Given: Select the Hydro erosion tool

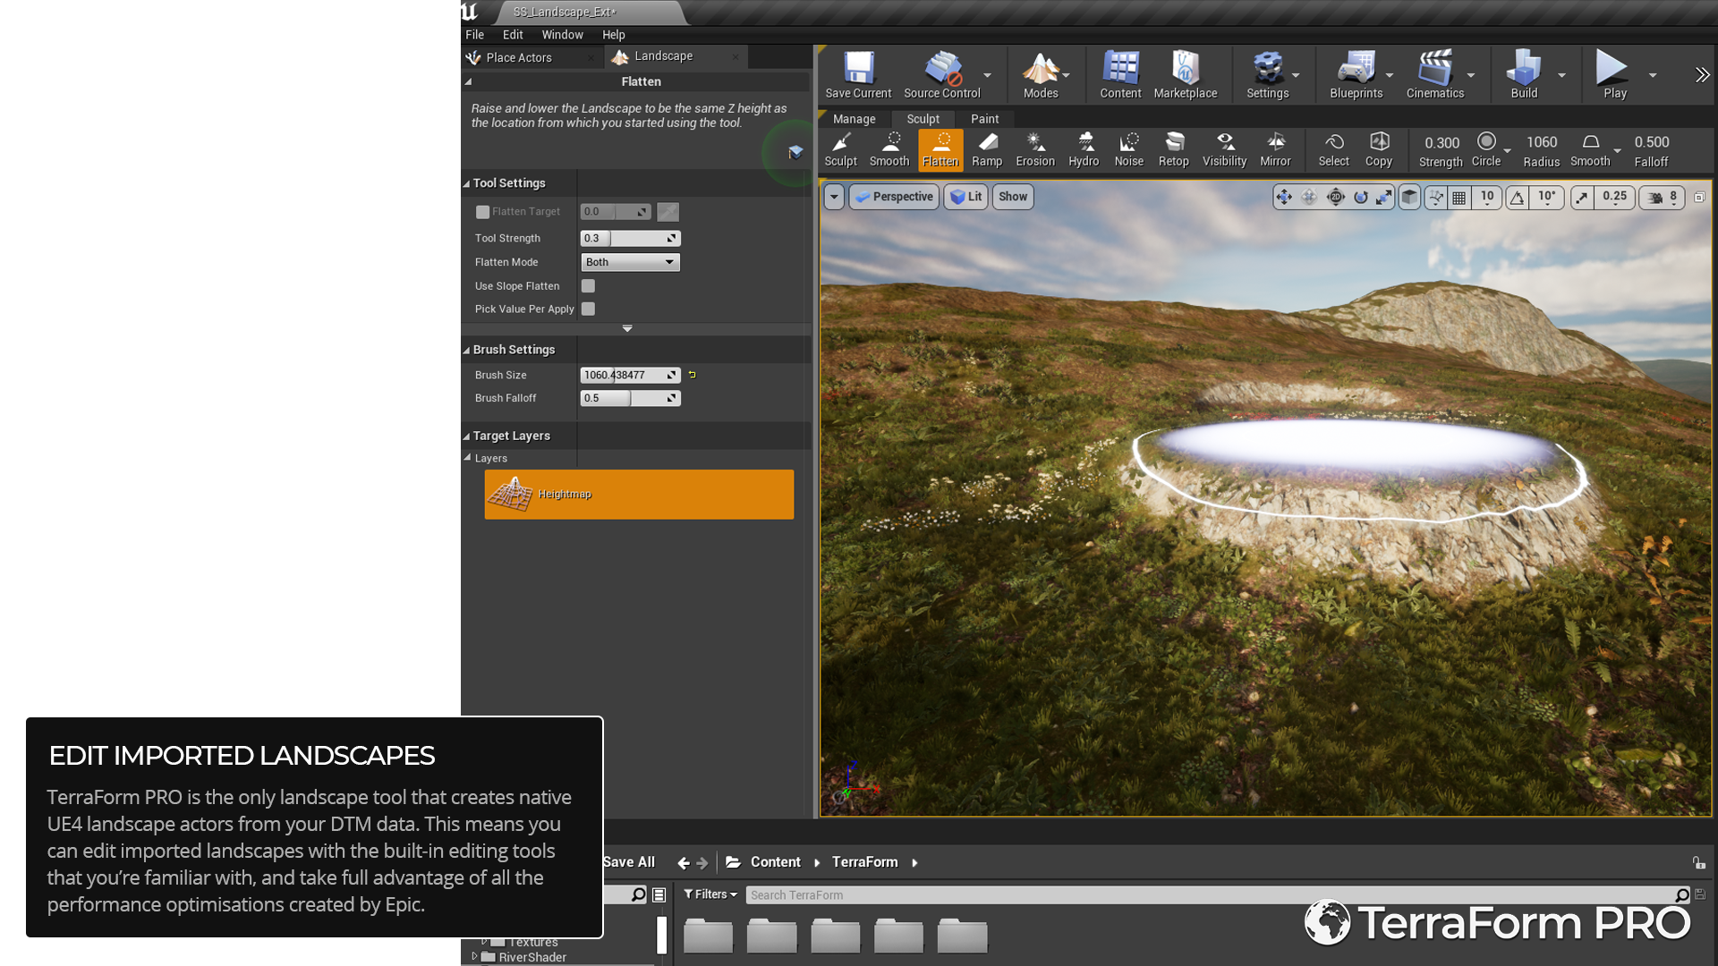Looking at the screenshot, I should [x=1084, y=150].
